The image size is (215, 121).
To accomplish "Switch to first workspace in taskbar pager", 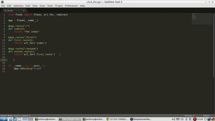I will pos(25,119).
